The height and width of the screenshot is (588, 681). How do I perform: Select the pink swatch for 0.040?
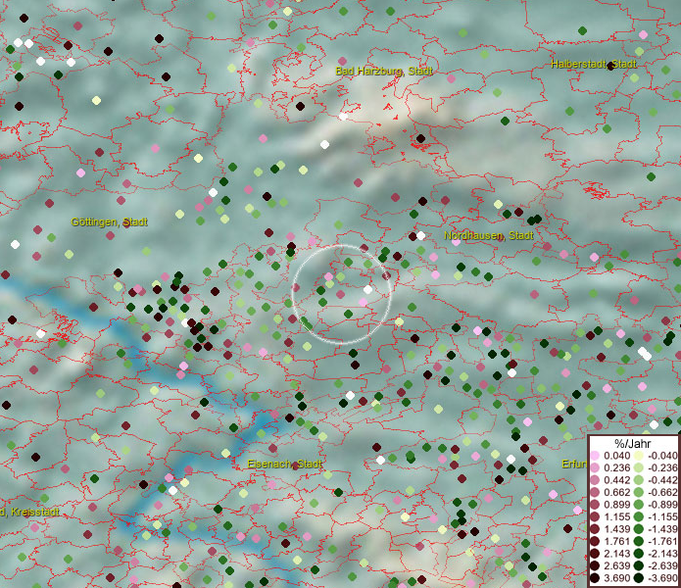[595, 456]
